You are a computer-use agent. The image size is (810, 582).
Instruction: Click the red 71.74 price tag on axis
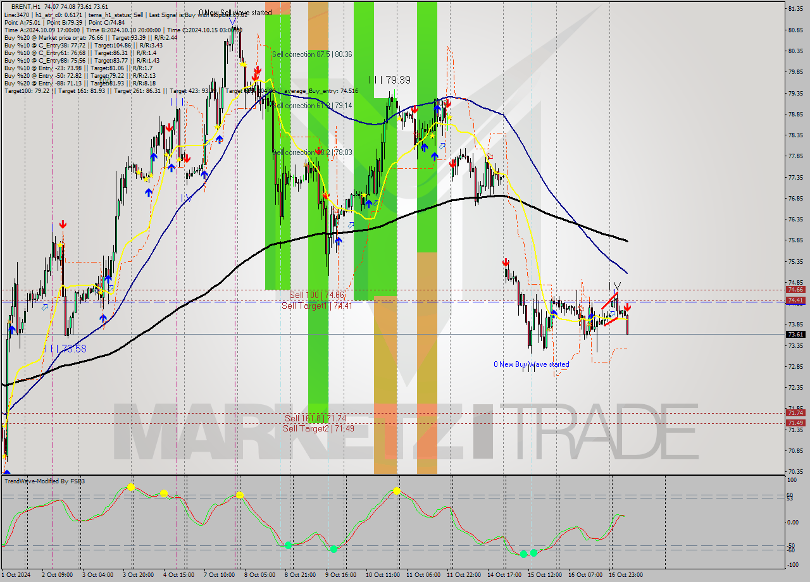(x=795, y=412)
